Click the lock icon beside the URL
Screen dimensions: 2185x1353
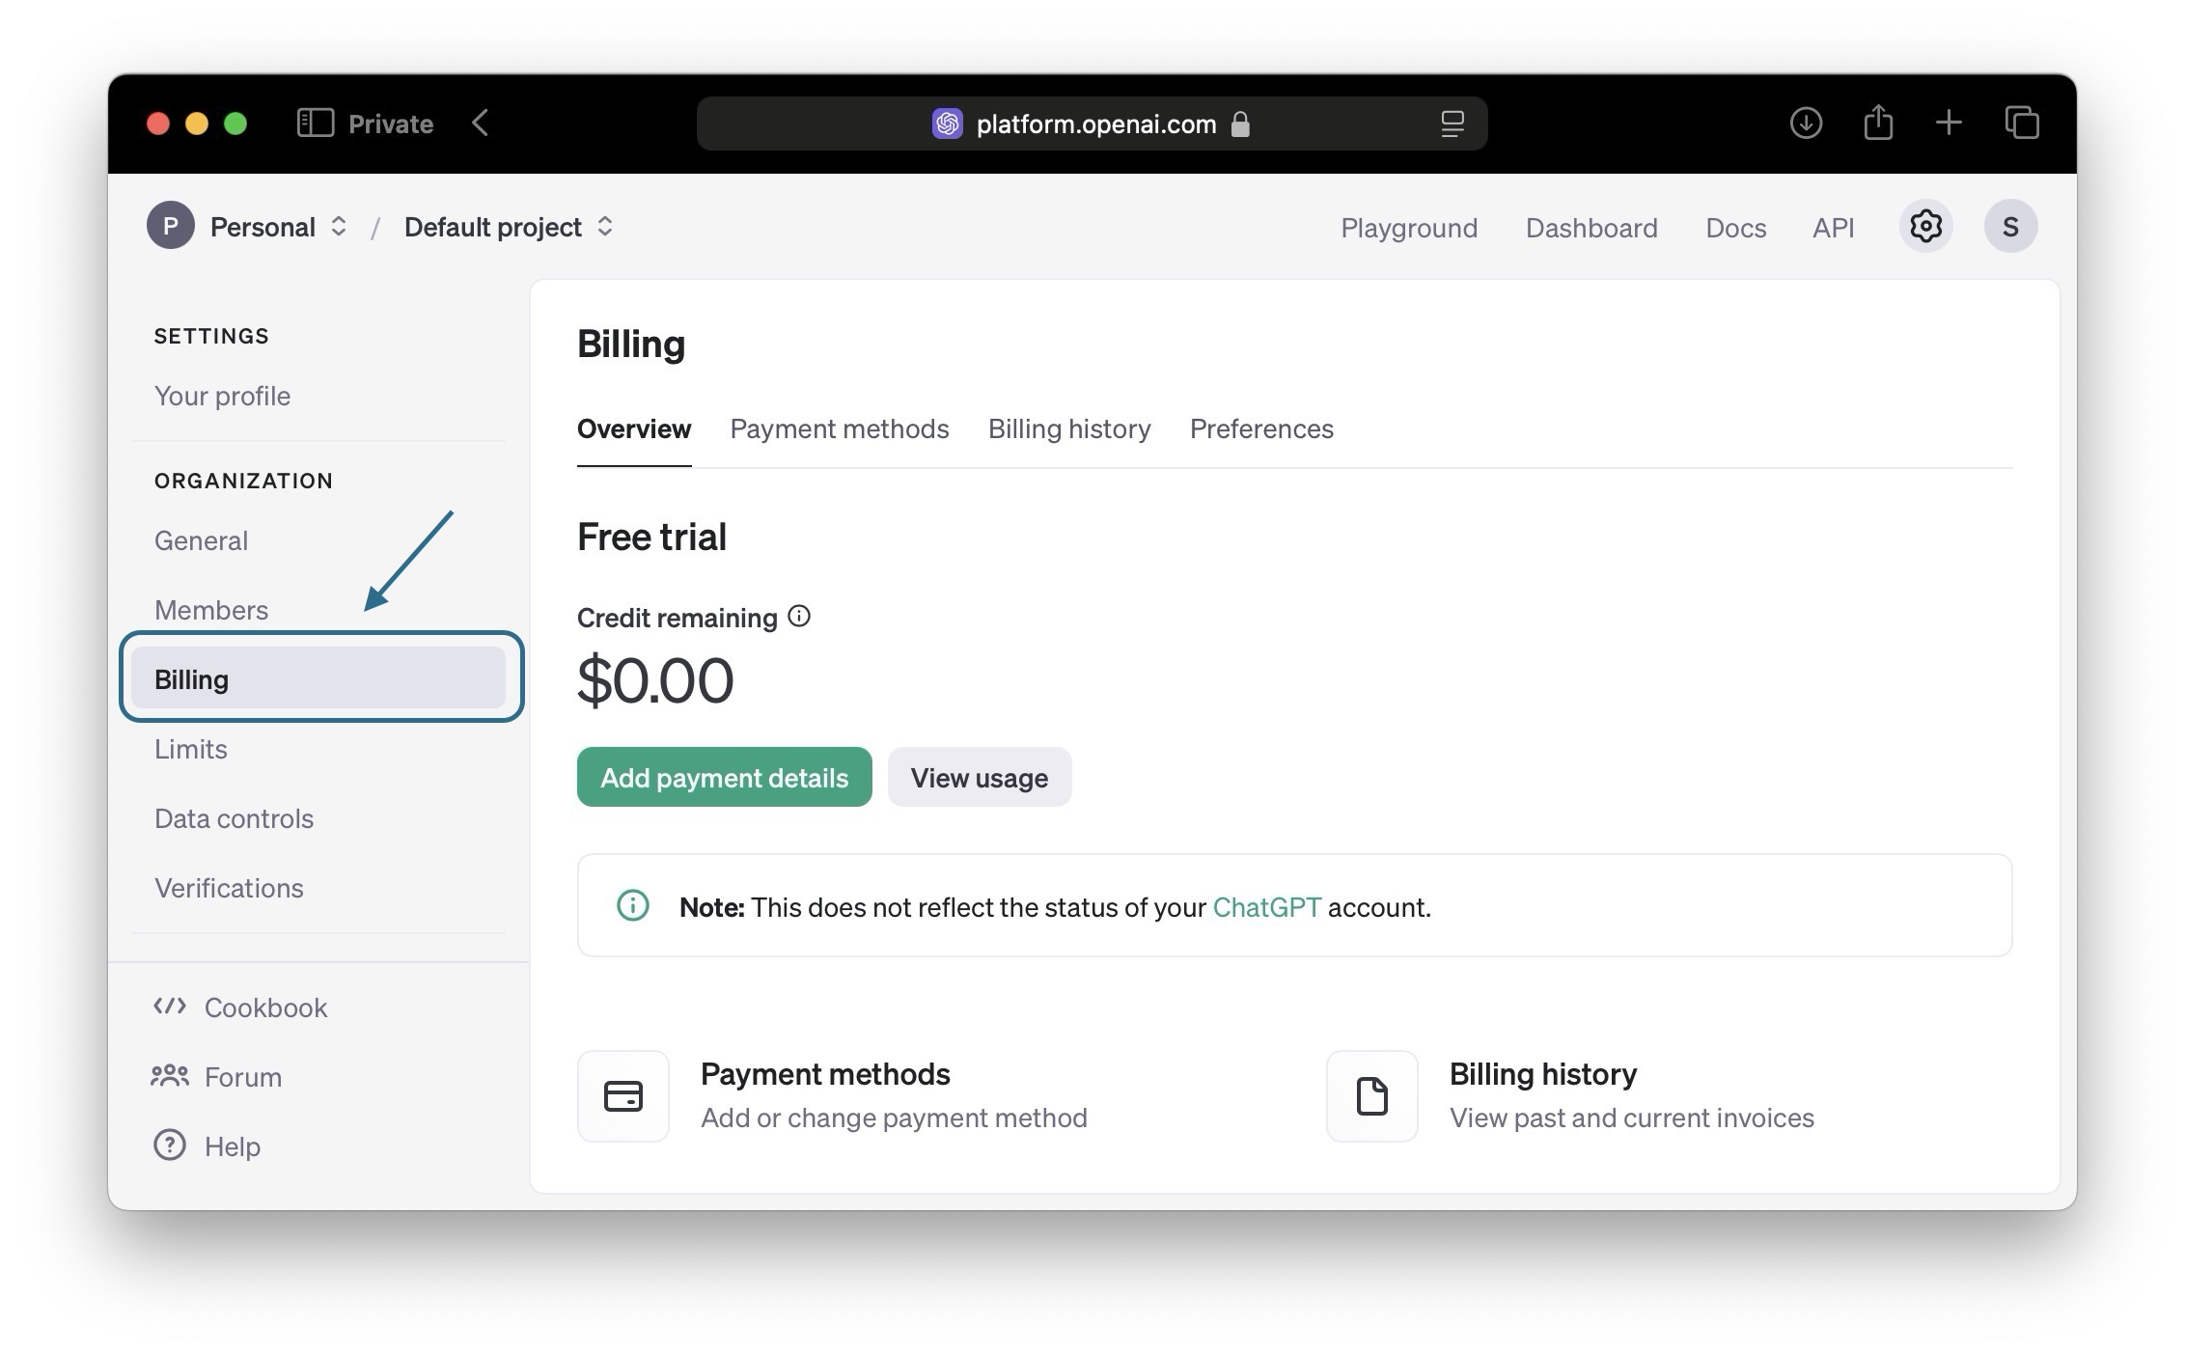click(1240, 124)
